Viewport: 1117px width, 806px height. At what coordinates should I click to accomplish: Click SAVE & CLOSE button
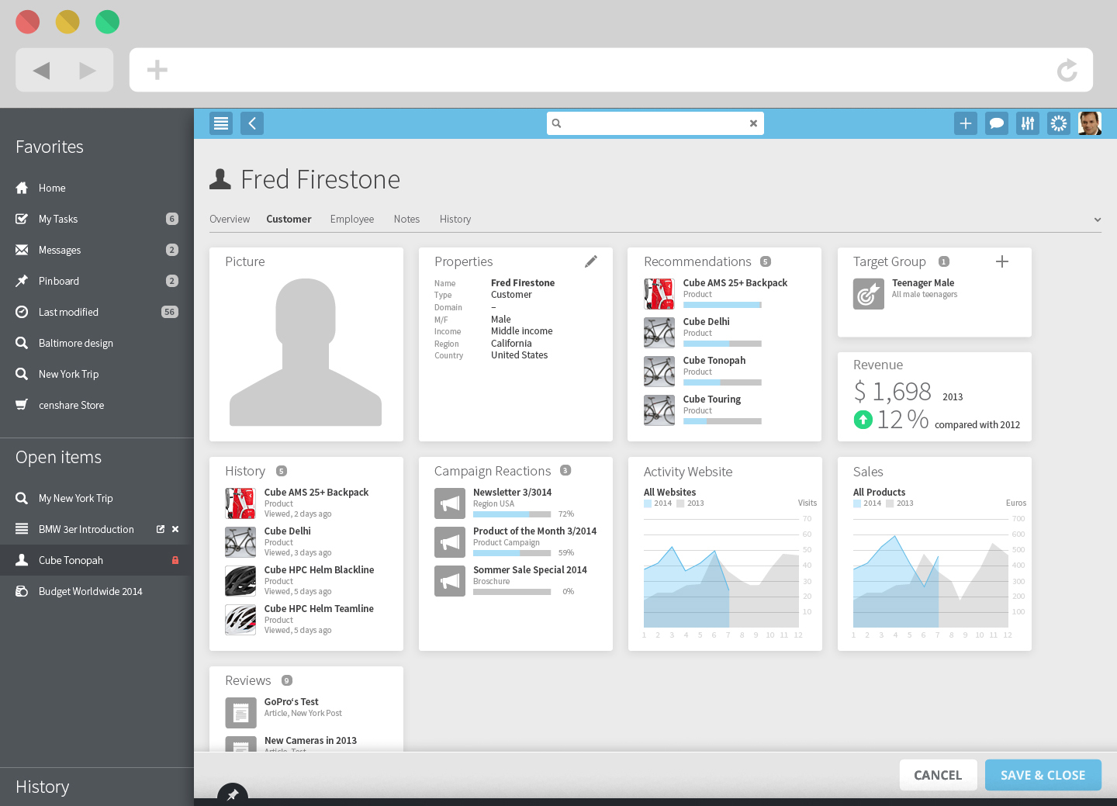[1043, 775]
